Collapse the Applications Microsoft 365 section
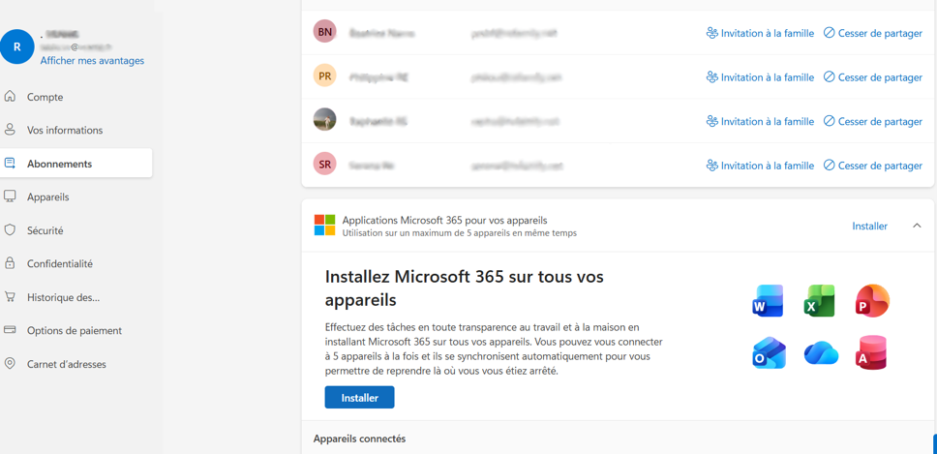This screenshot has height=454, width=937. (917, 226)
